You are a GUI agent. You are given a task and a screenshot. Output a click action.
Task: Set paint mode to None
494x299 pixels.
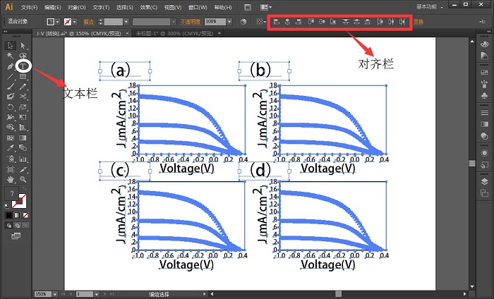pyautogui.click(x=25, y=215)
